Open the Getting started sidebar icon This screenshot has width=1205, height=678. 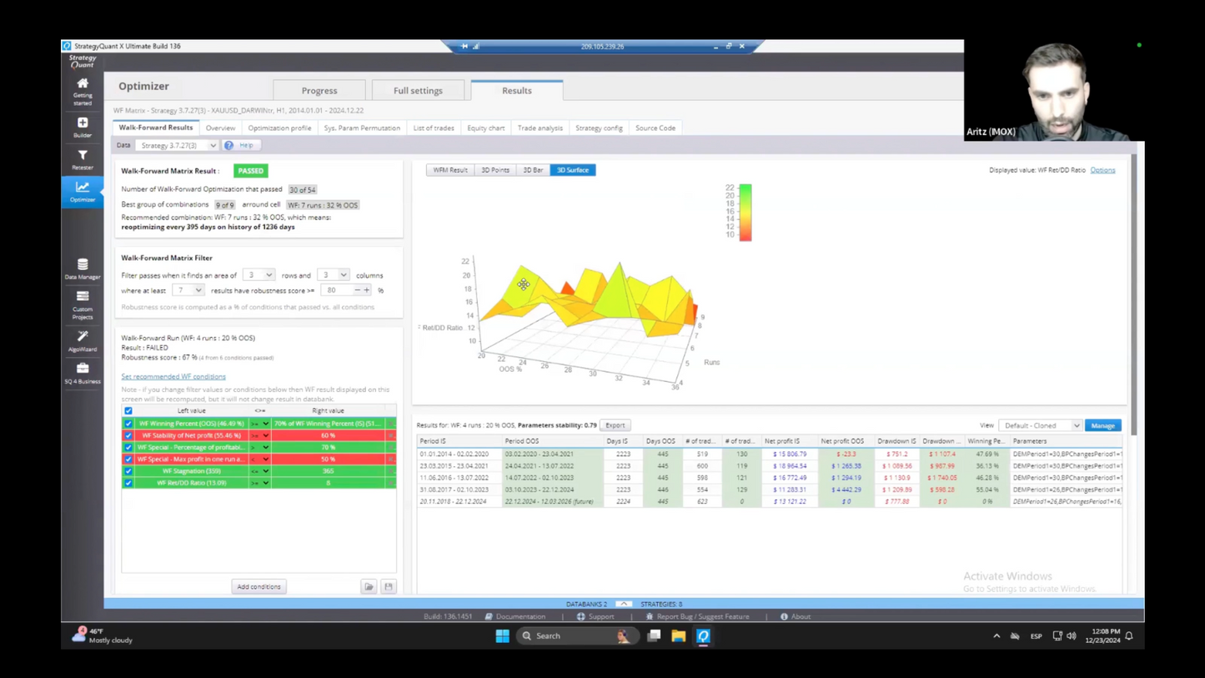pyautogui.click(x=83, y=91)
